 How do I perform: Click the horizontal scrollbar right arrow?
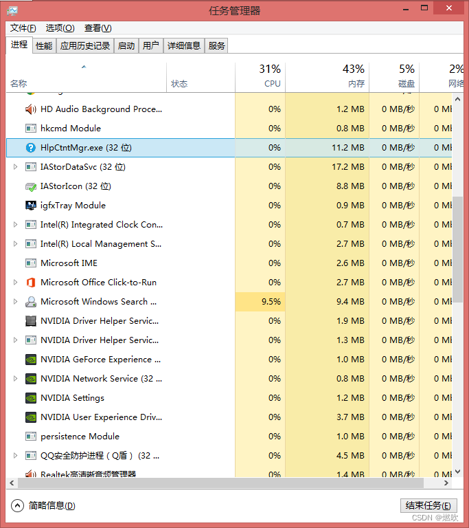[446, 483]
